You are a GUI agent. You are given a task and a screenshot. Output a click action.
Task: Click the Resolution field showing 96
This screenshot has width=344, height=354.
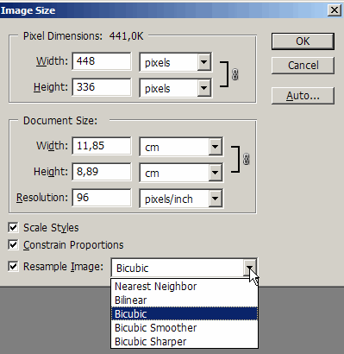(x=102, y=198)
